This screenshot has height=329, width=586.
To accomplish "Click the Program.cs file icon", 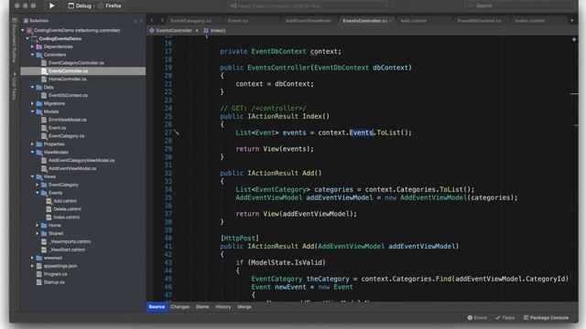I will click(x=39, y=274).
